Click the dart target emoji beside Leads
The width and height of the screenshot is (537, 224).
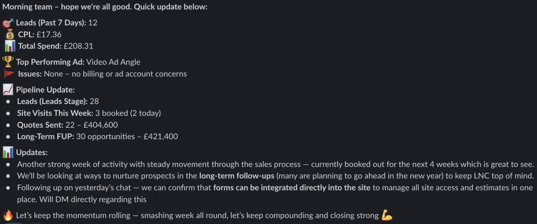pyautogui.click(x=8, y=23)
